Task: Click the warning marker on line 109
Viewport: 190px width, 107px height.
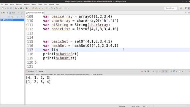Action: [26, 16]
